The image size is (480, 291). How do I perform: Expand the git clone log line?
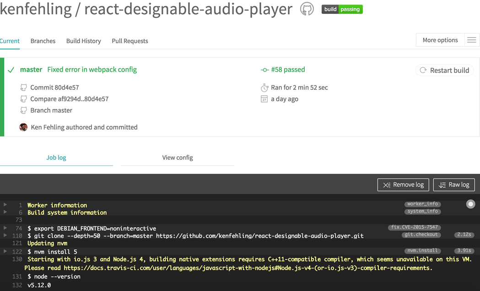coord(5,236)
